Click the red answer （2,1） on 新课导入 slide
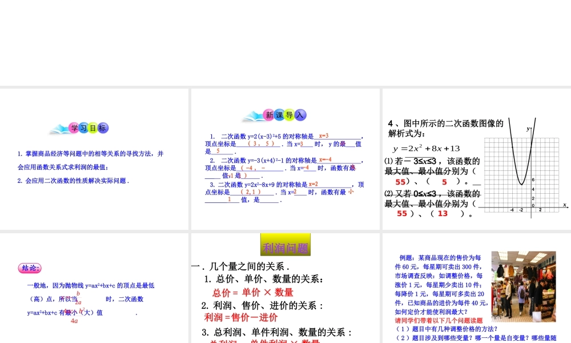571x343 pixels. click(x=251, y=192)
